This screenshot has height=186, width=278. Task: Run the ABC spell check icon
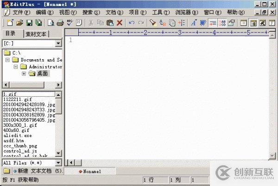[x=69, y=23]
